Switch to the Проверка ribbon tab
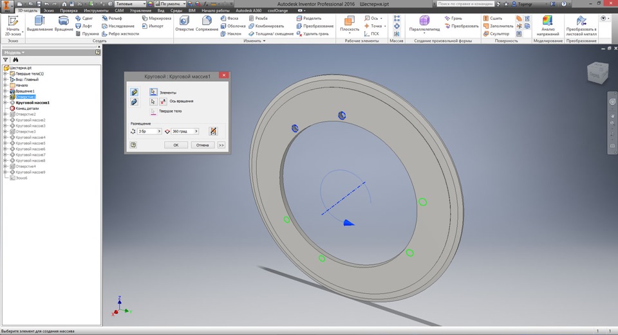 coord(68,11)
